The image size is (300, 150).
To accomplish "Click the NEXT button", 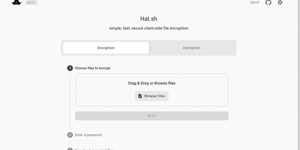I will pyautogui.click(x=152, y=116).
